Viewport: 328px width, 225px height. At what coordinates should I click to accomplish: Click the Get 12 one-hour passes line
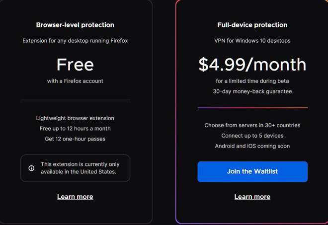tap(75, 139)
